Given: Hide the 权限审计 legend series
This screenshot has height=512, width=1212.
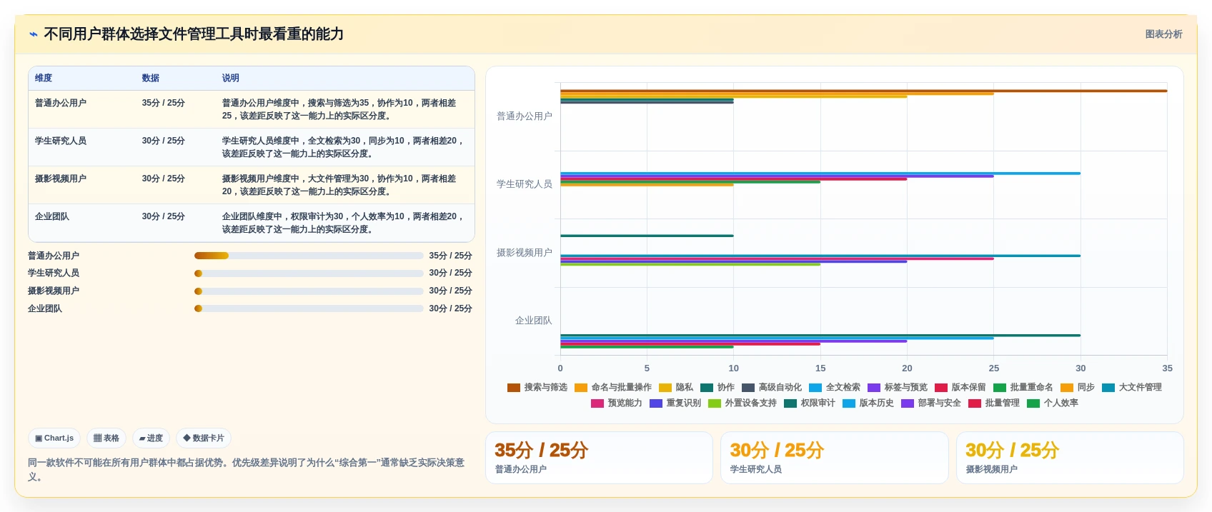Looking at the screenshot, I should pos(809,403).
